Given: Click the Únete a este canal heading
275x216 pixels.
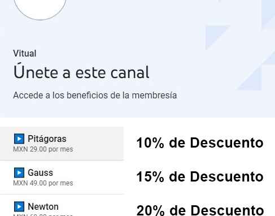Looking at the screenshot, I should [81, 71].
